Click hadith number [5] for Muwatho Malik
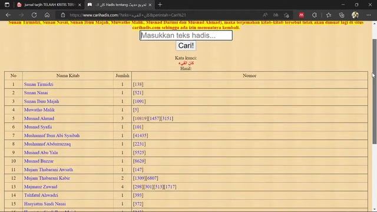The height and width of the screenshot is (212, 377). pyautogui.click(x=135, y=110)
